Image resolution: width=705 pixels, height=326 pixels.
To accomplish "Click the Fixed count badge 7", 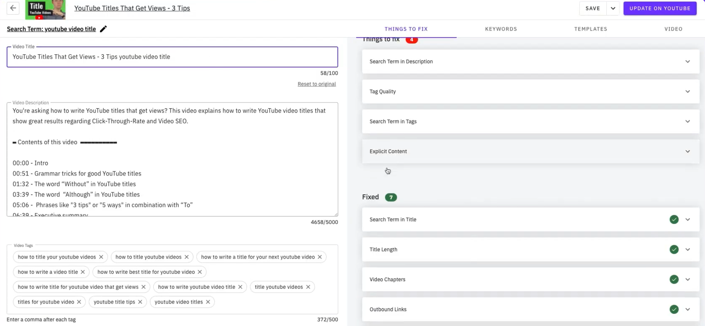I will [x=391, y=197].
